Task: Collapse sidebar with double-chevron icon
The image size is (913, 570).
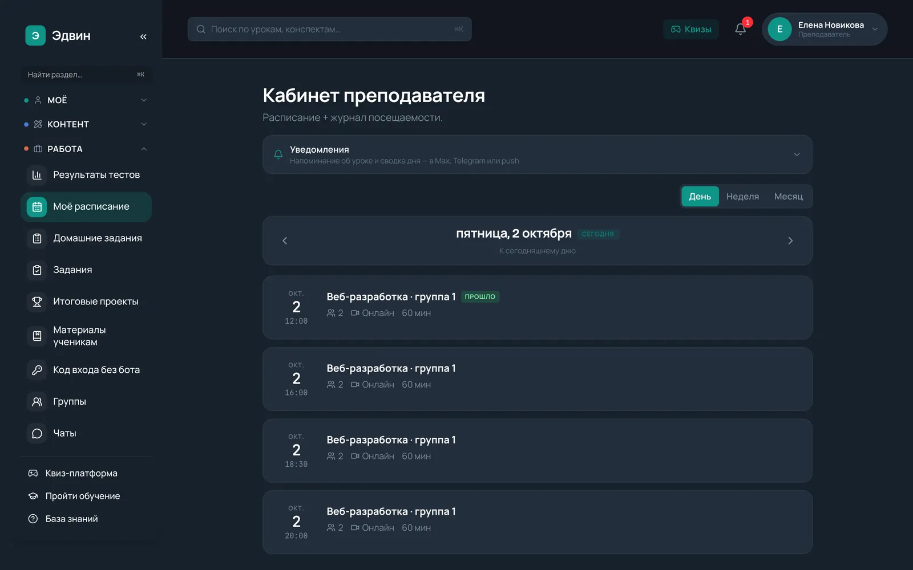Action: point(143,36)
